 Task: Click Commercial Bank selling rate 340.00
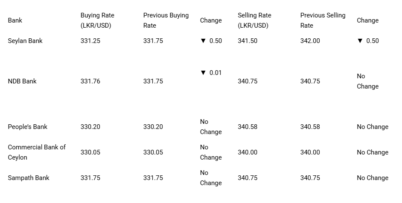tap(248, 152)
